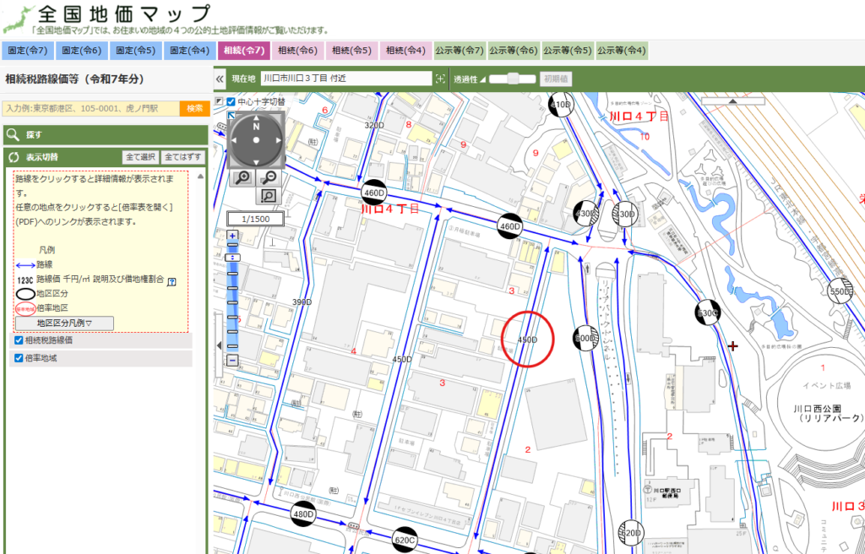Uncheck the 相続税路線価 layer checkbox
Screen dimensions: 865x554
(x=19, y=340)
